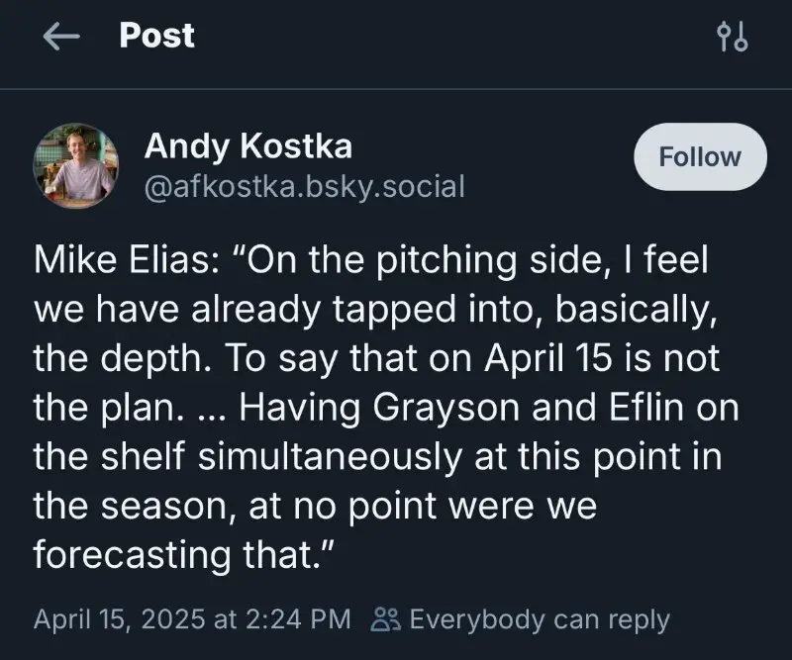Click the last line "forecasting that."
Screen dimensions: 792x660
(180, 554)
